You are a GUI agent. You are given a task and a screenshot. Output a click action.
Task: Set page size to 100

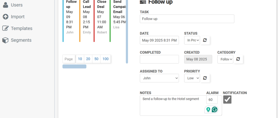pos(106,59)
